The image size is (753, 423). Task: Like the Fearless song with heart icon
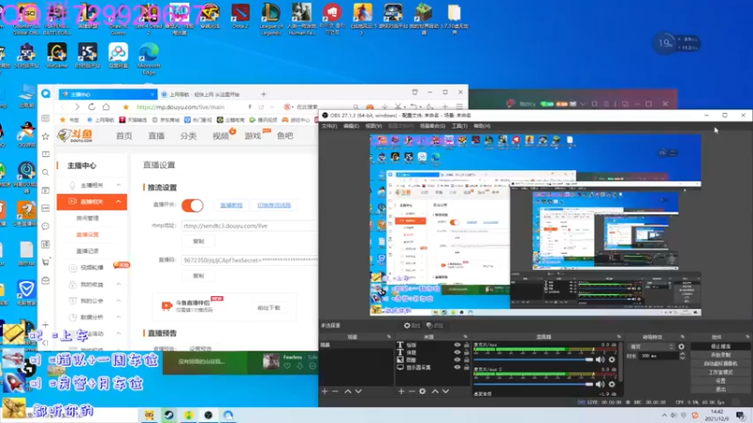287,366
